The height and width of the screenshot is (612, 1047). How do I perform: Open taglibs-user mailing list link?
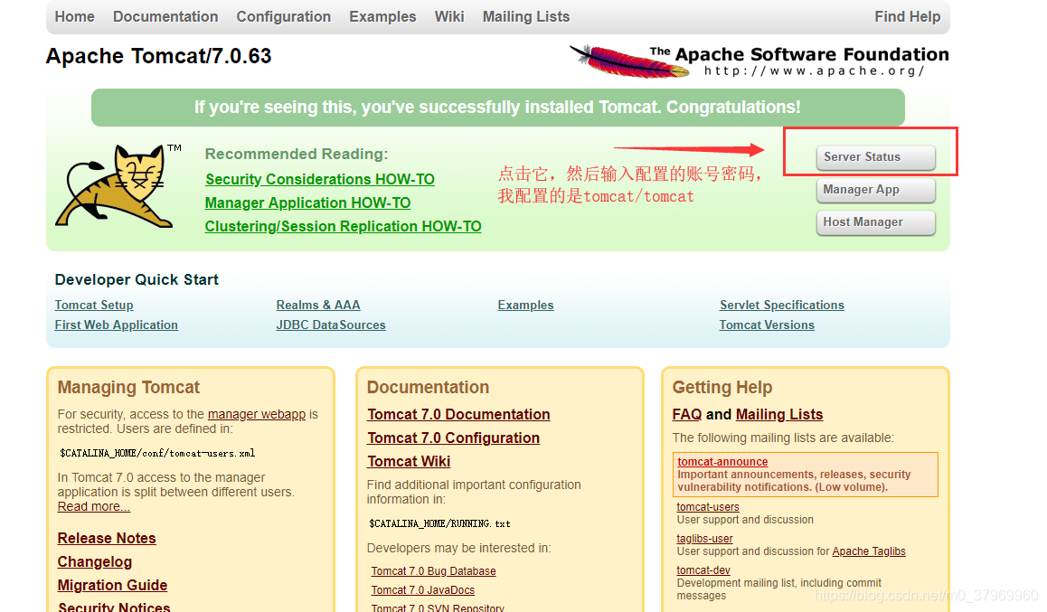(704, 539)
